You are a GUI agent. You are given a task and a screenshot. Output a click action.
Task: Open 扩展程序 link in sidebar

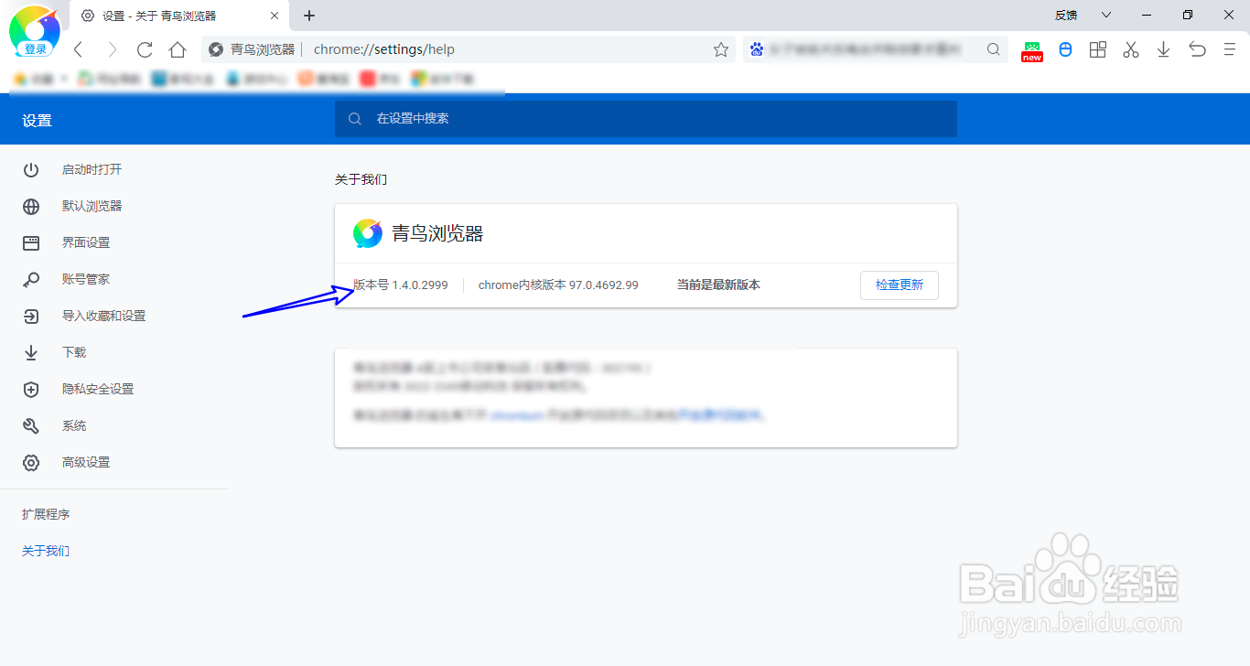point(46,514)
